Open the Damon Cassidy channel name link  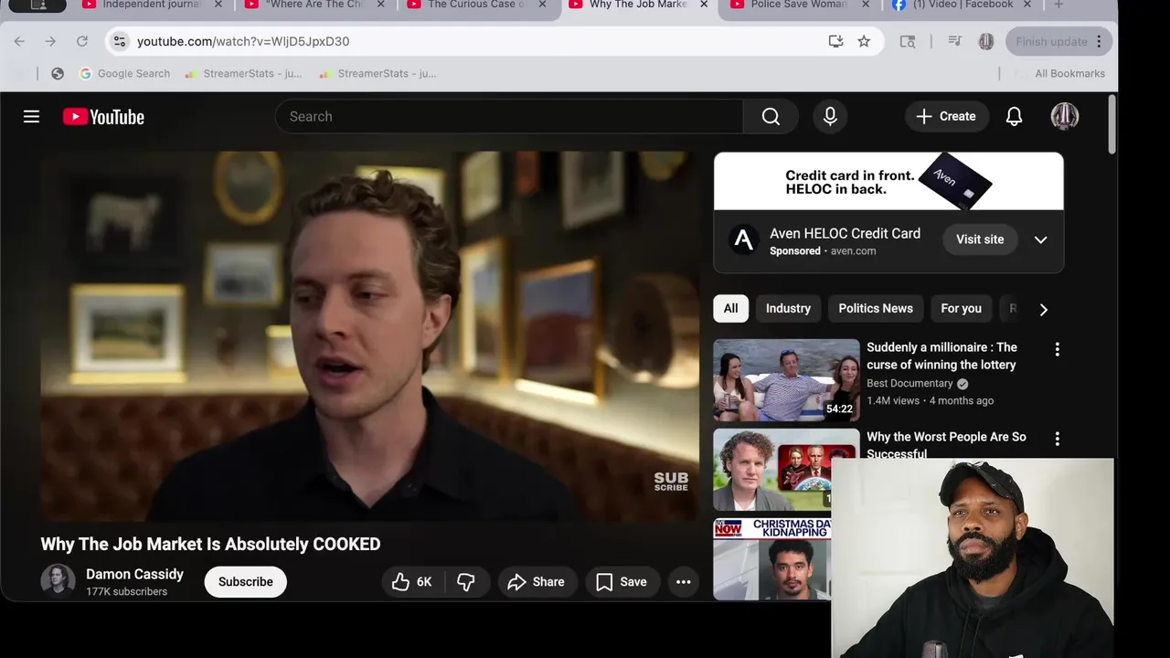click(134, 574)
